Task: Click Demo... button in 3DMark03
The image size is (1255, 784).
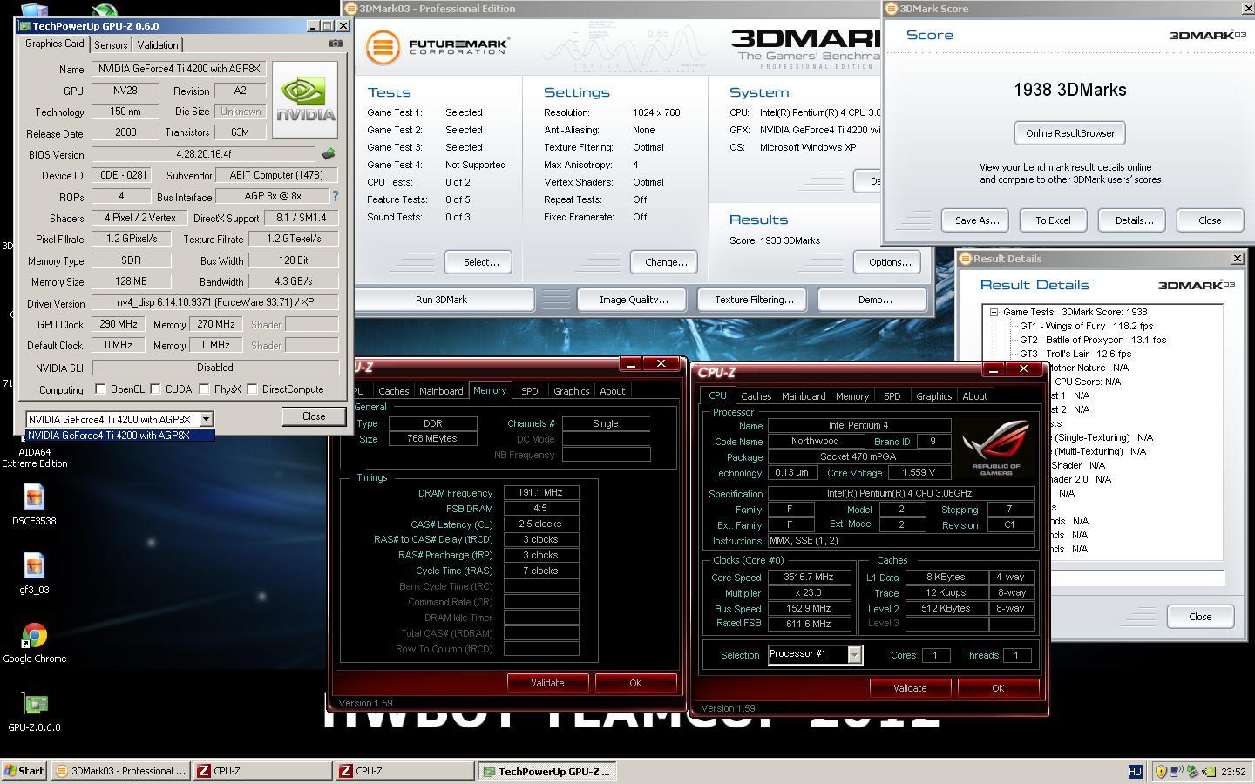Action: (874, 300)
